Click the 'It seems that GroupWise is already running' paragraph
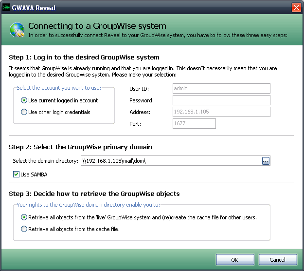The width and height of the screenshot is (304, 271). tap(143, 71)
